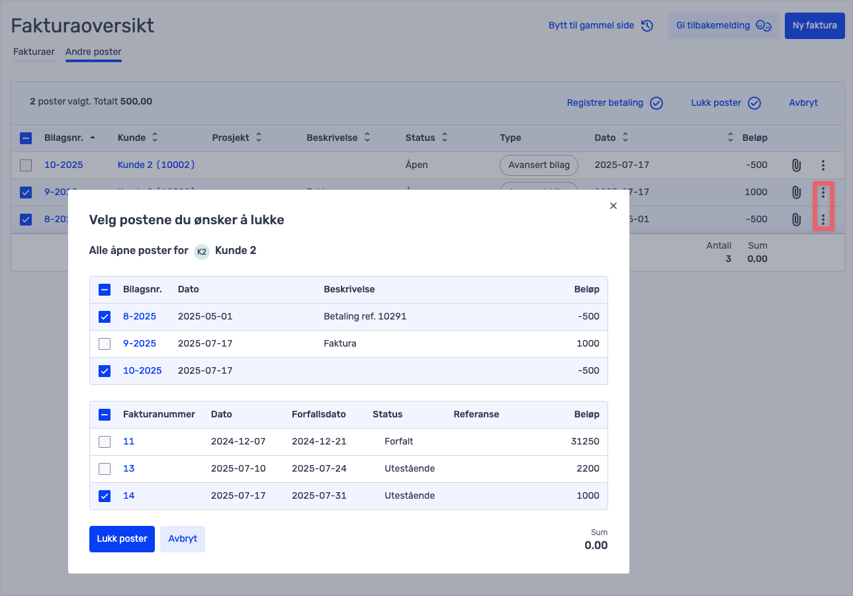The image size is (853, 596).
Task: Uncheck invoice 14 checkbox in dialog
Action: click(105, 495)
